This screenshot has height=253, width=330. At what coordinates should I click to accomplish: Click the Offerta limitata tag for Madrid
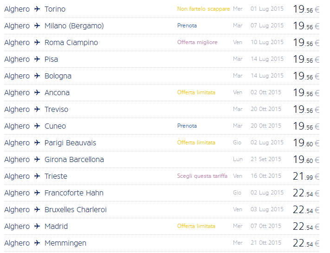pos(196,226)
